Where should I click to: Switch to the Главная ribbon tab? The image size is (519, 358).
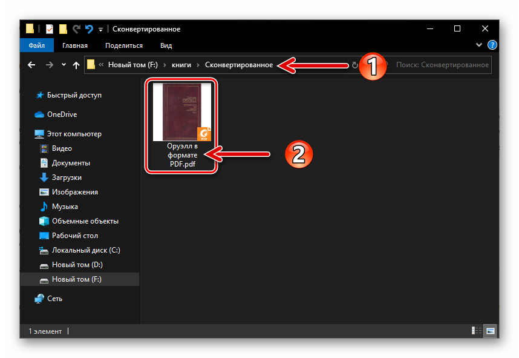75,45
